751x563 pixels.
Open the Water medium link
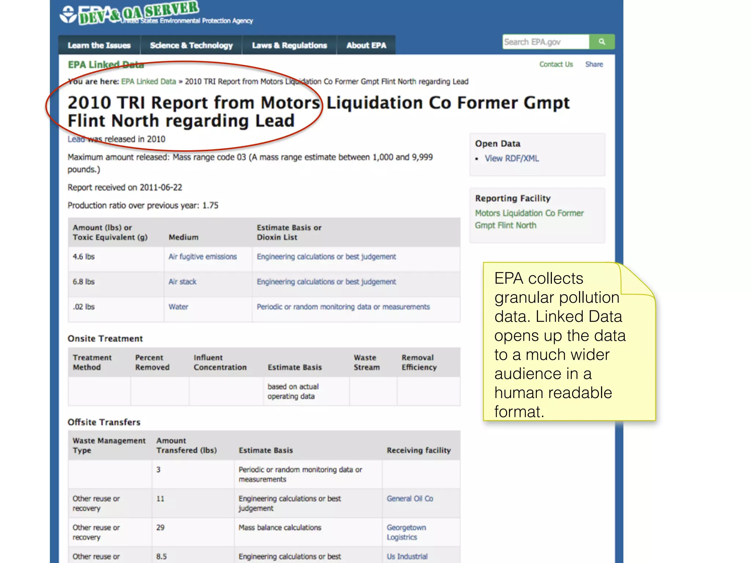coord(178,306)
